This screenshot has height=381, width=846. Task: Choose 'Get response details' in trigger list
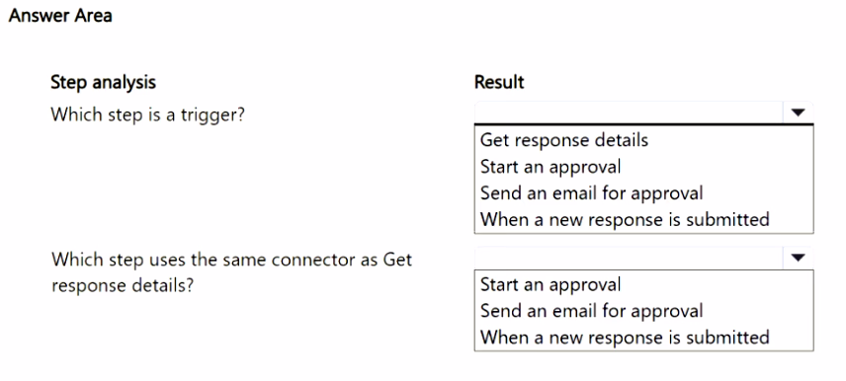(563, 140)
